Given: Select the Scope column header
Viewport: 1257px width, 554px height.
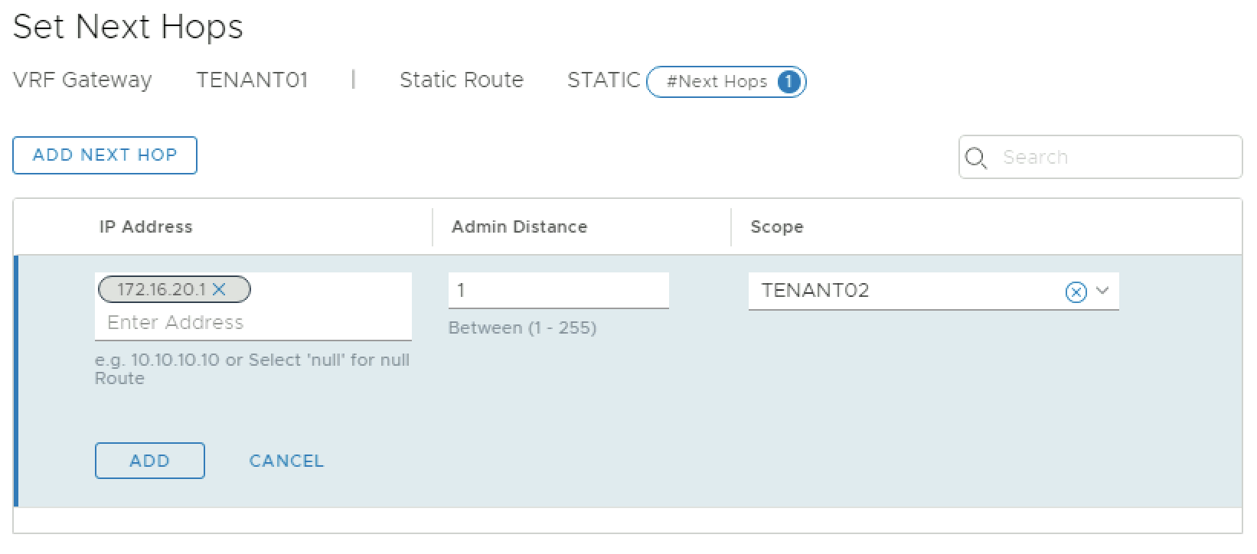Looking at the screenshot, I should (x=776, y=226).
